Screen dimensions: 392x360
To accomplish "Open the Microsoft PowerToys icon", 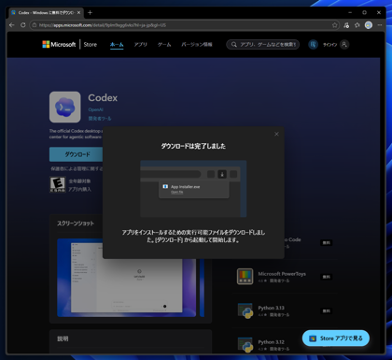I will click(x=245, y=277).
